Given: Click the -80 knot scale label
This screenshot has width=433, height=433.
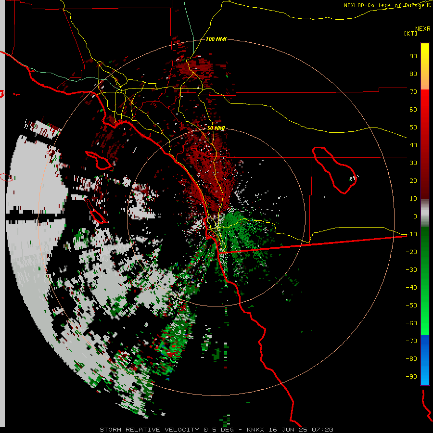Looking at the screenshot, I should pos(411,359).
